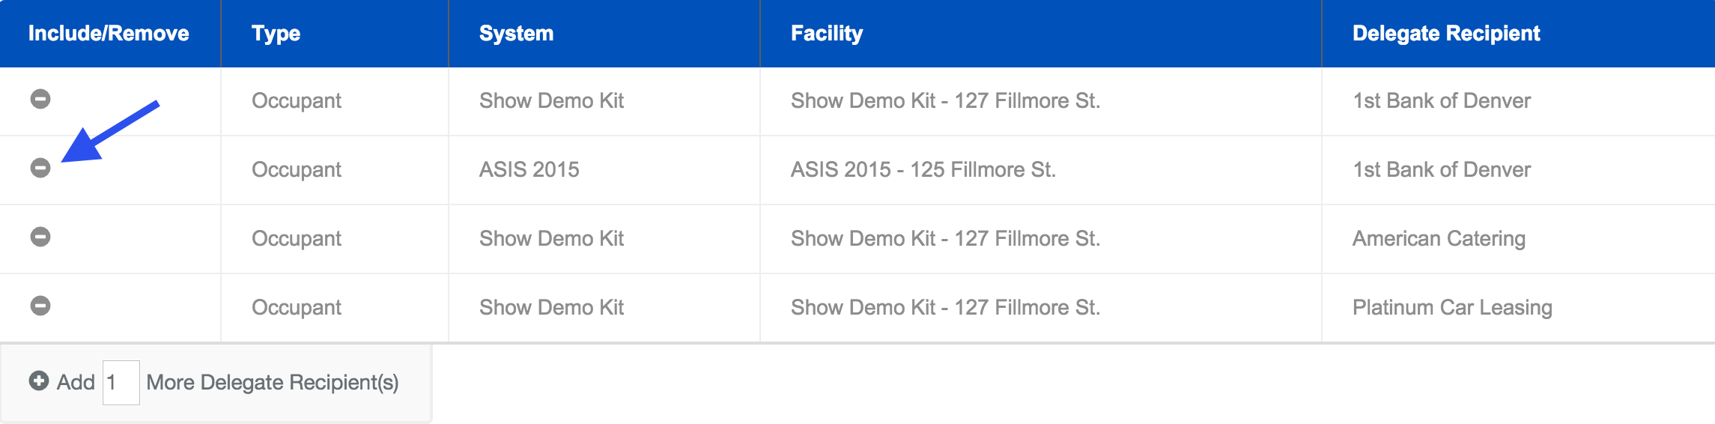Click the More Delegate Recipient(s) label
The width and height of the screenshot is (1715, 424).
point(272,383)
